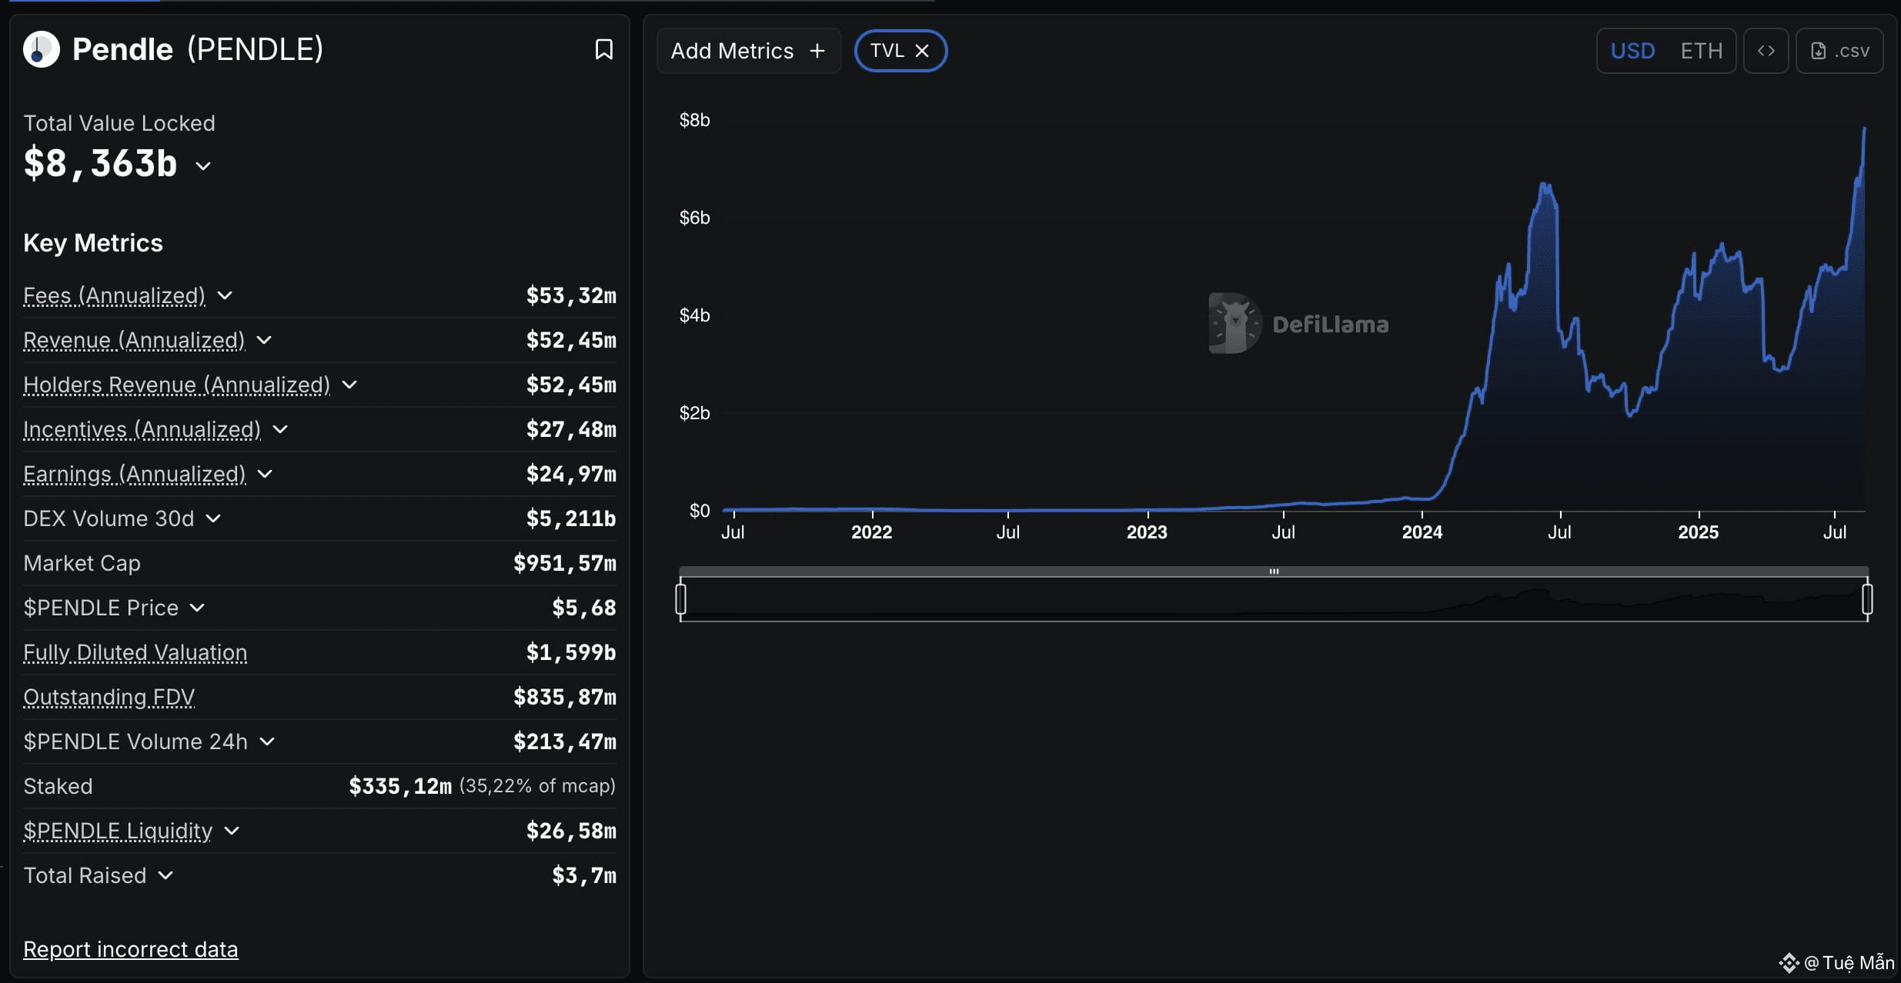Viewport: 1901px width, 983px height.
Task: Click the $8,363b TVL value
Action: (x=101, y=164)
